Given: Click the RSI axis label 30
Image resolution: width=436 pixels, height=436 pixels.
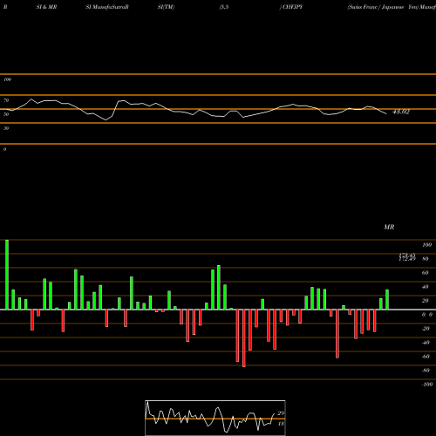Looking at the screenshot, I should tap(6, 128).
